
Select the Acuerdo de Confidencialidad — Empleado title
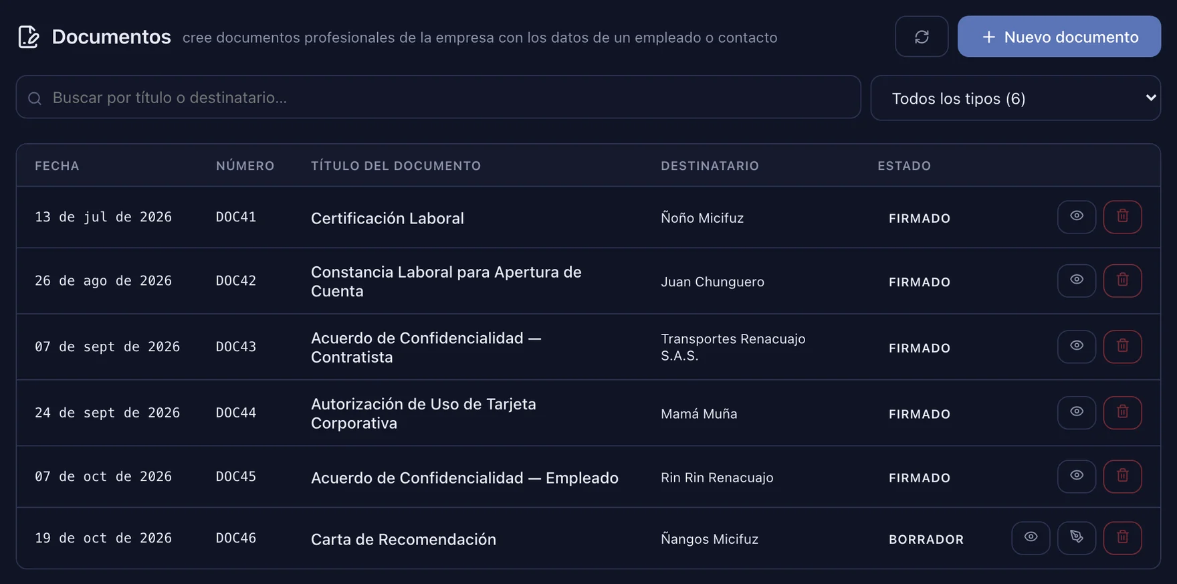[465, 478]
